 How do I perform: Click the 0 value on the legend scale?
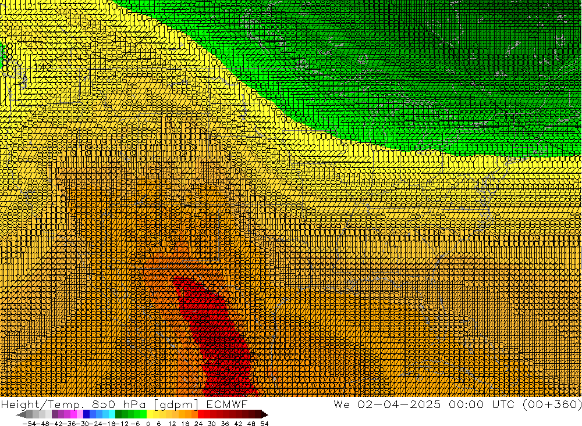point(149,423)
